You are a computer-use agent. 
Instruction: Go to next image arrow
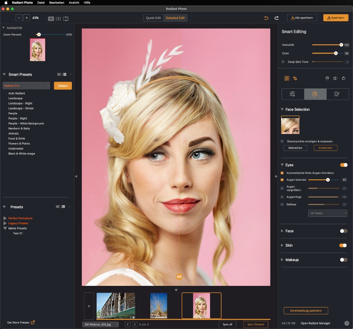pyautogui.click(x=135, y=324)
